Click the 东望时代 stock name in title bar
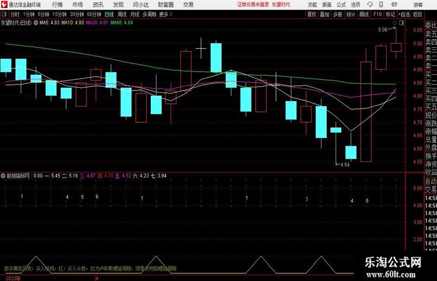 (281, 5)
